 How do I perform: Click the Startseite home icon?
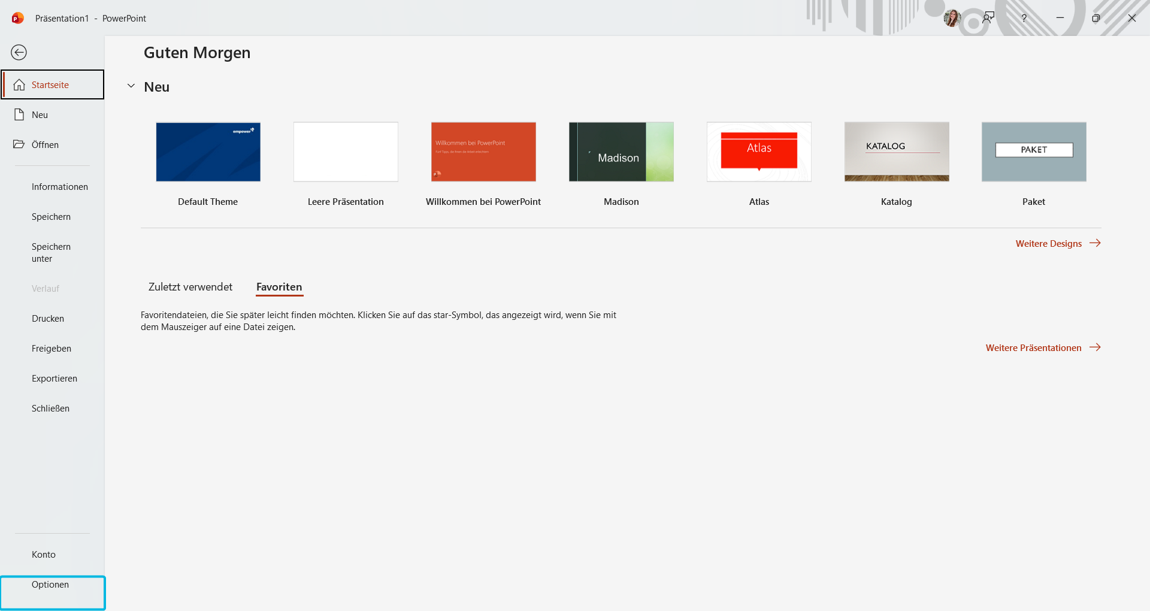(19, 84)
